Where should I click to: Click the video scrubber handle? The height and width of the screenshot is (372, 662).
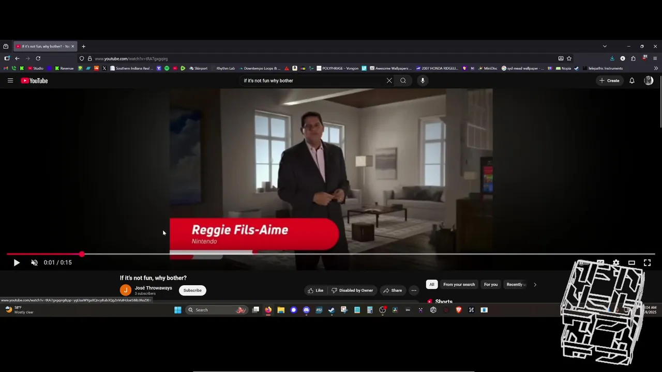tap(82, 254)
